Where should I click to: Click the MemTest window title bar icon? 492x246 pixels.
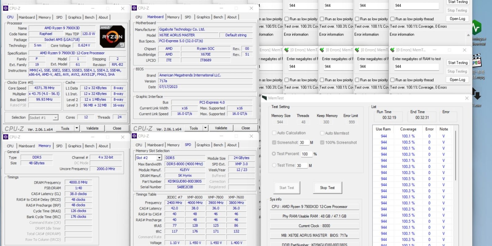click(264, 98)
